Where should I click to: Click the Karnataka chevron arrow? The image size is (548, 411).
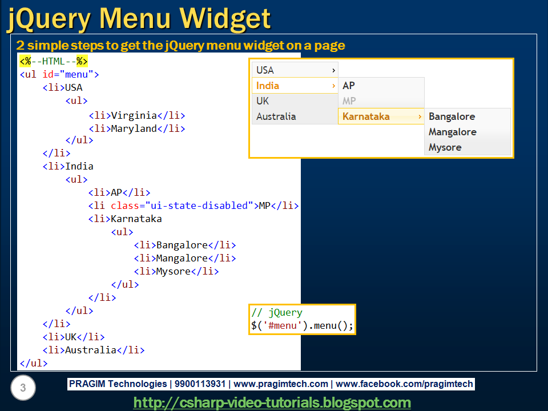420,116
